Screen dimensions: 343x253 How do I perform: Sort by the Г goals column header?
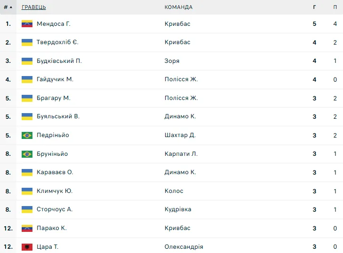pos(314,7)
